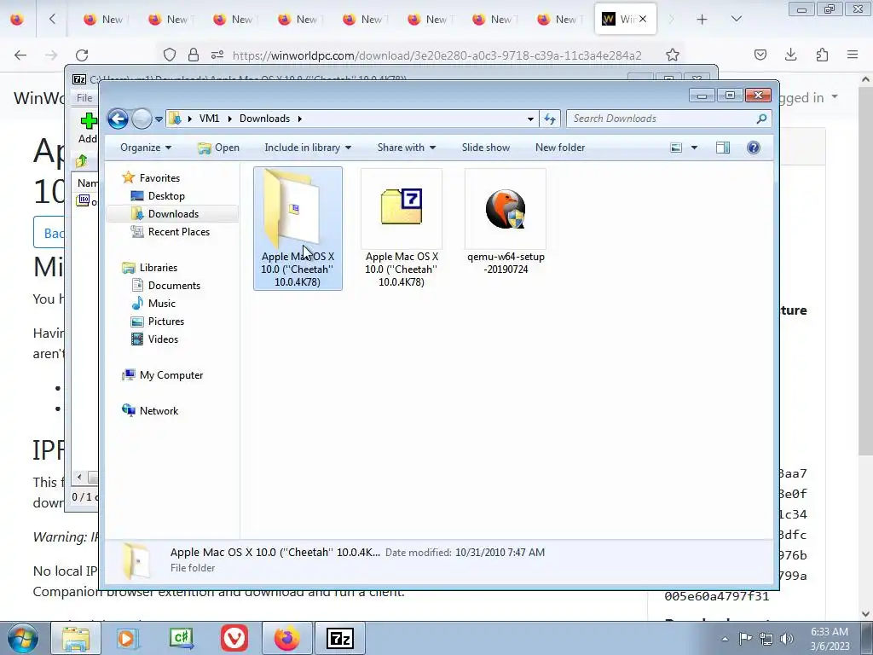Show hidden system tray icons
873x655 pixels.
(x=725, y=639)
